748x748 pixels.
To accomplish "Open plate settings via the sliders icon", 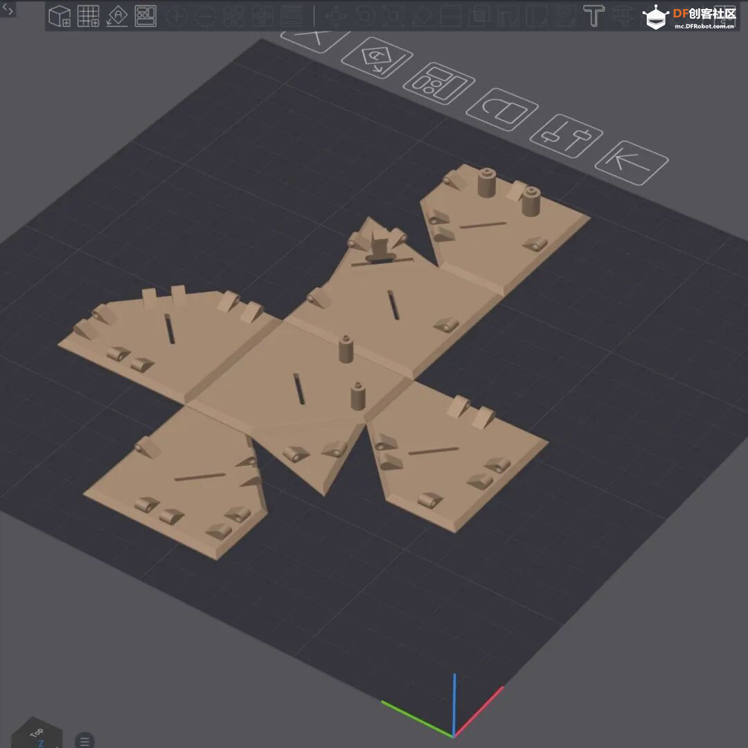I will click(567, 136).
